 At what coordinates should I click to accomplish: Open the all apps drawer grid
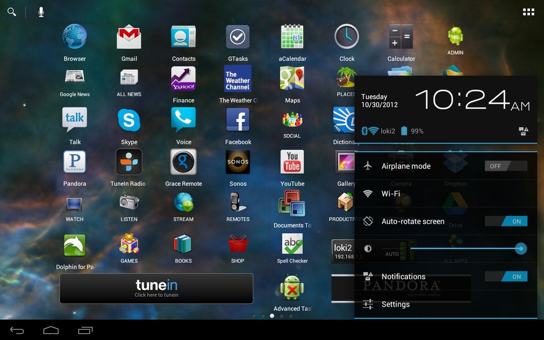click(529, 12)
